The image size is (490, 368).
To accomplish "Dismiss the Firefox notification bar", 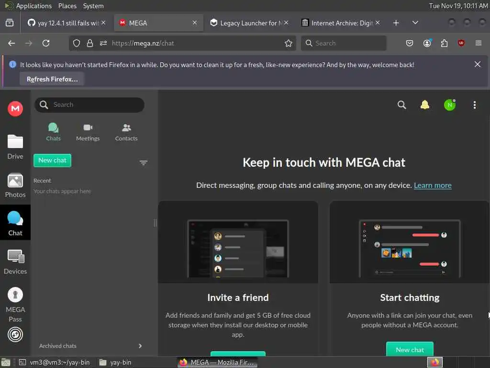I will click(478, 64).
